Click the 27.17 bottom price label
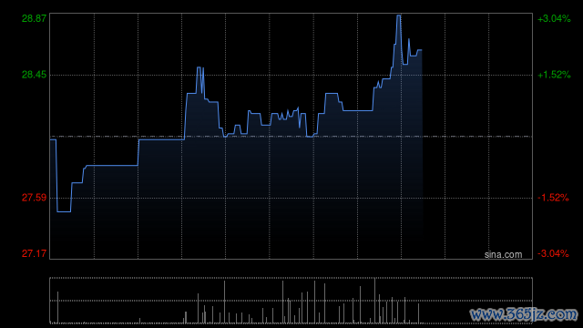This screenshot has height=328, width=583. [35, 253]
